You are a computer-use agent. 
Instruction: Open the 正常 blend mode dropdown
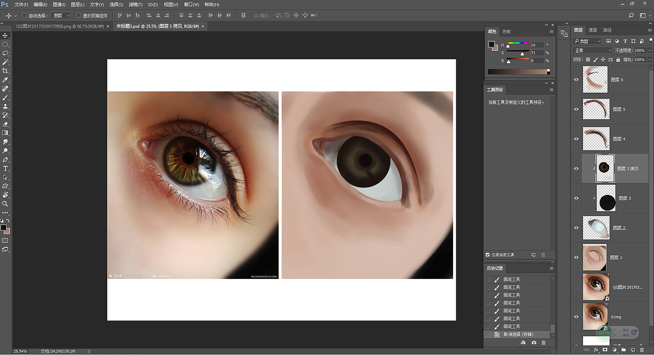593,50
